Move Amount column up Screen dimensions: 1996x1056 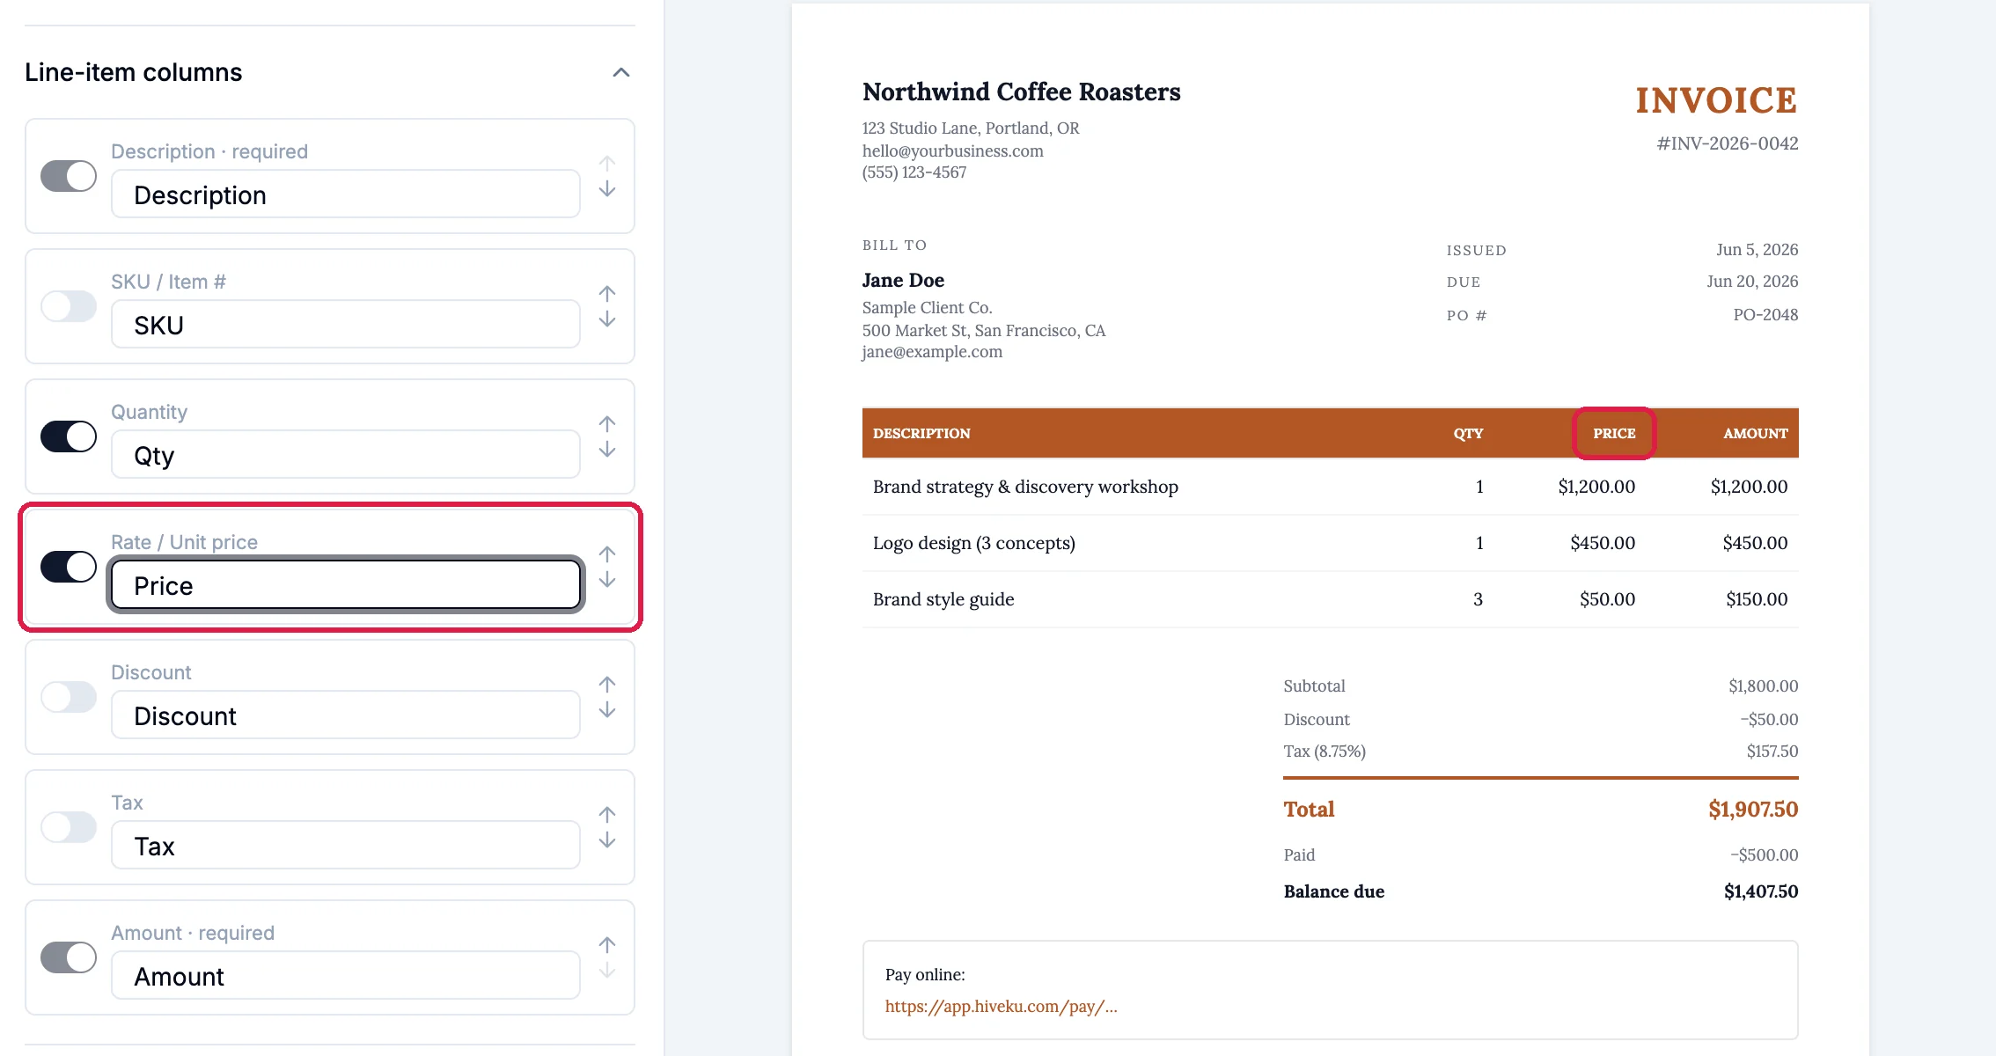607,944
